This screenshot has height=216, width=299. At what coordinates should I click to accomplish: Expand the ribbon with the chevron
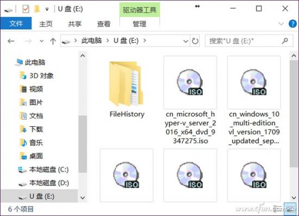tap(281, 23)
